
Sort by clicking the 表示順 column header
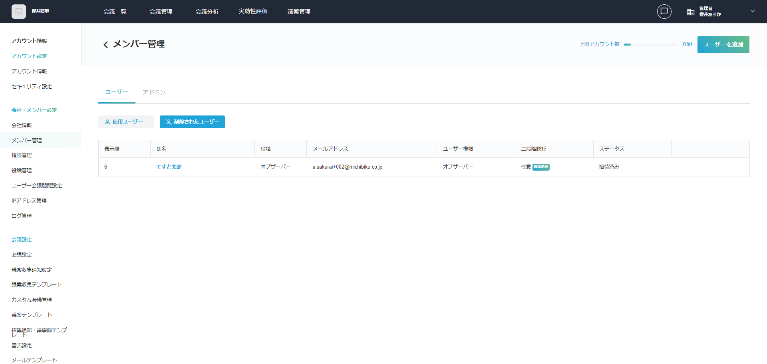(112, 149)
